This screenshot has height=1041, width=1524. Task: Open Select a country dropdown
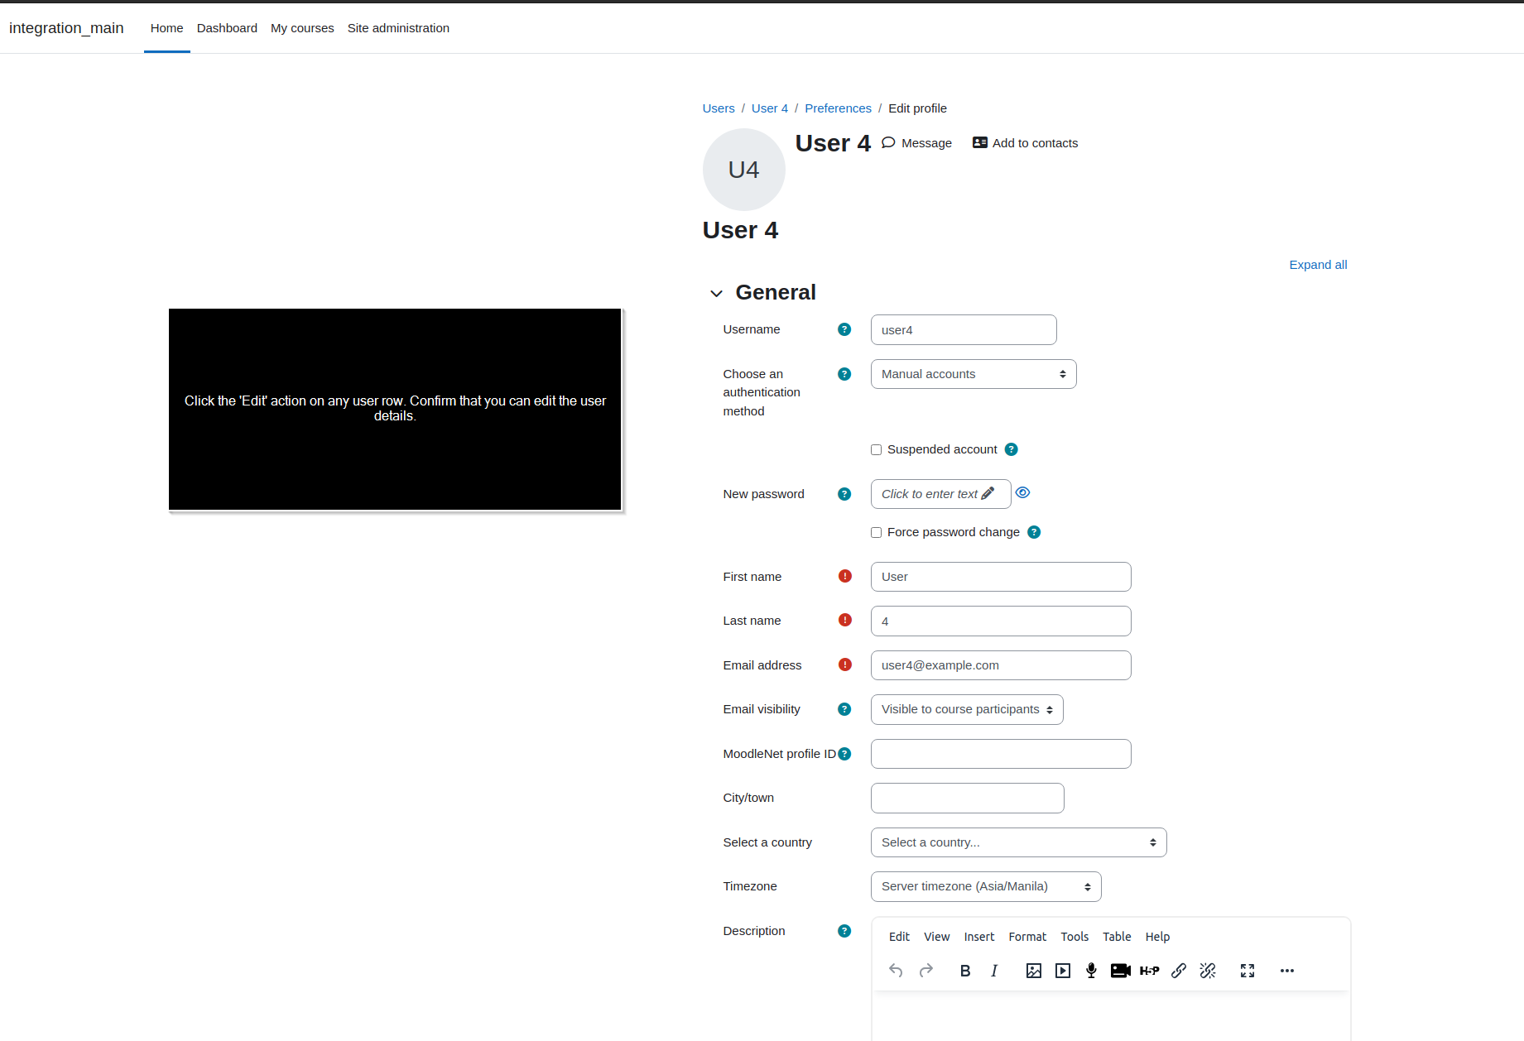pos(1019,842)
